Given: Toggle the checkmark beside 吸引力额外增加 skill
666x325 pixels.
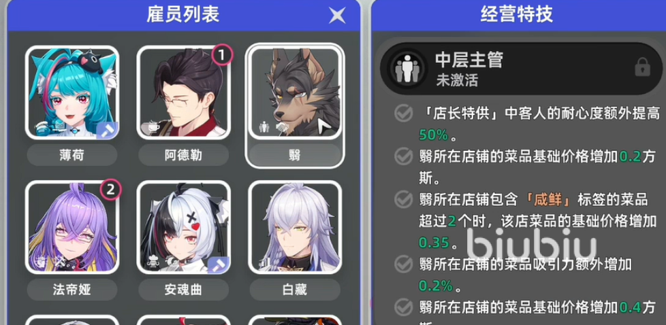Looking at the screenshot, I should point(402,264).
